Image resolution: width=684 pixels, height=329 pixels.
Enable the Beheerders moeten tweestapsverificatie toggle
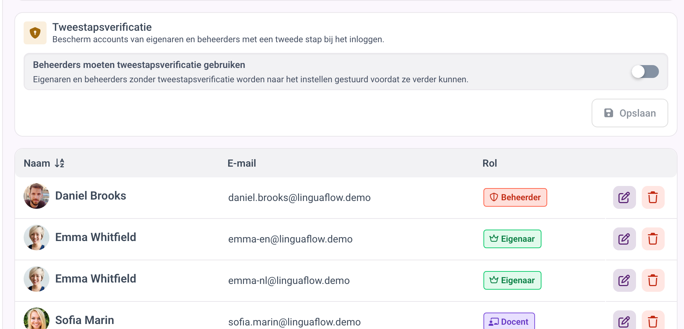tap(645, 72)
